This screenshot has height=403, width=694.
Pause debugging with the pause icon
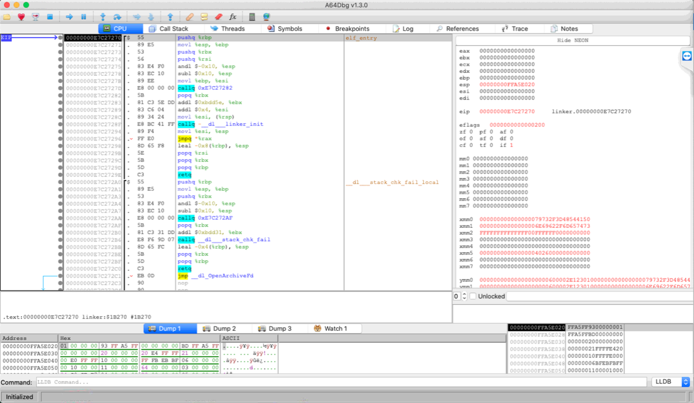pos(84,17)
